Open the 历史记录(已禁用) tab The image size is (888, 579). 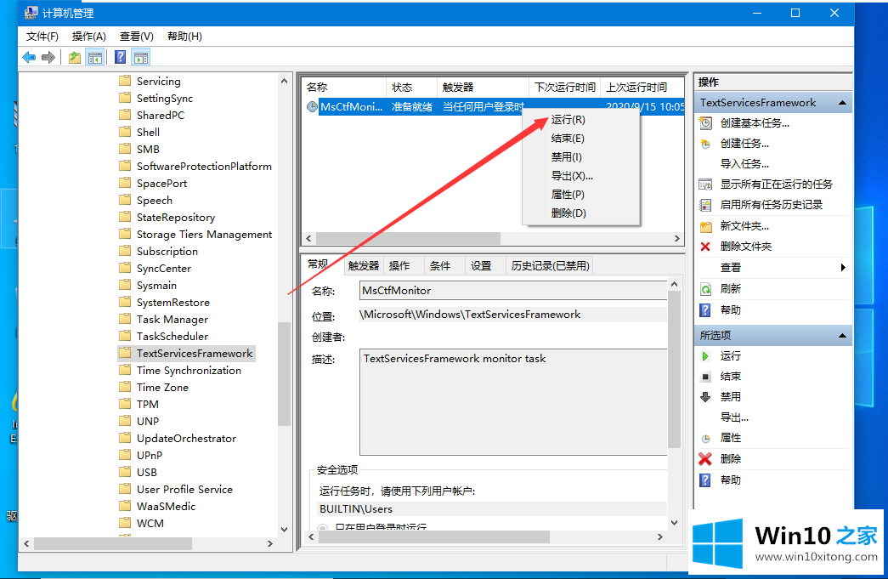pos(550,266)
